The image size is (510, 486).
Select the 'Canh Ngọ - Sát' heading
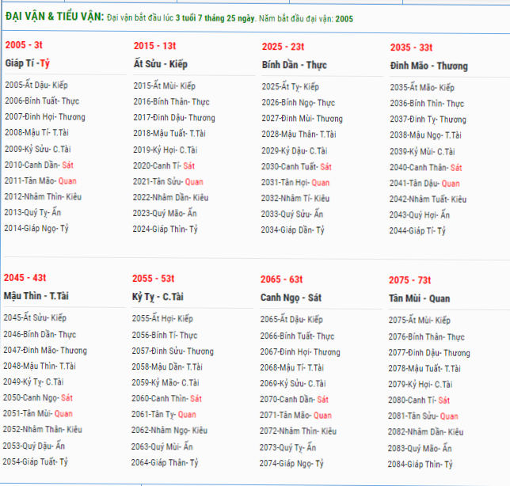point(291,298)
